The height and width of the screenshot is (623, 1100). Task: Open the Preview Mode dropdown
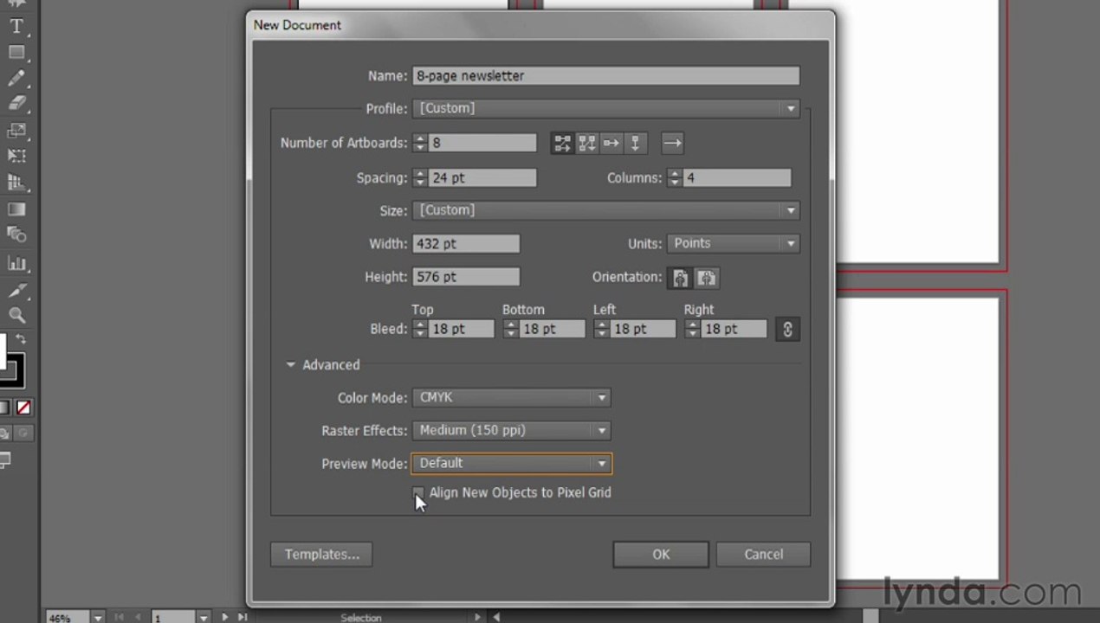click(x=512, y=464)
